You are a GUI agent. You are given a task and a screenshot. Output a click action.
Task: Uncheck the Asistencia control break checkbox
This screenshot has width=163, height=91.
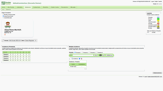pos(79,59)
